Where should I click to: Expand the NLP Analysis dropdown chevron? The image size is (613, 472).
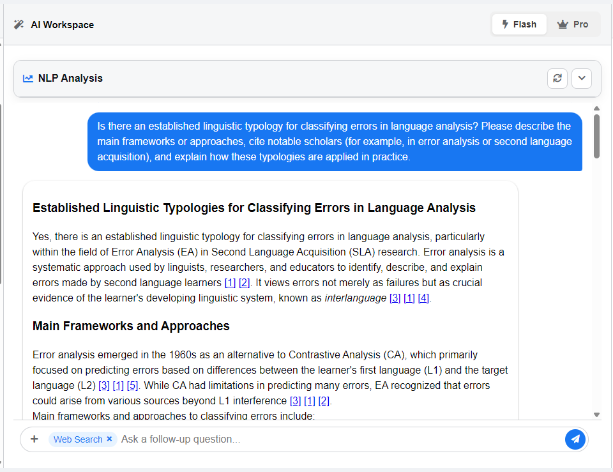tap(582, 79)
